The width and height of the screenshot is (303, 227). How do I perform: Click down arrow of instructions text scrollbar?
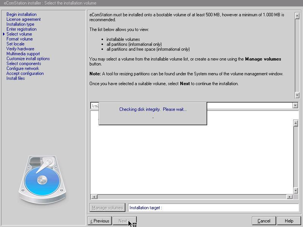click(297, 95)
